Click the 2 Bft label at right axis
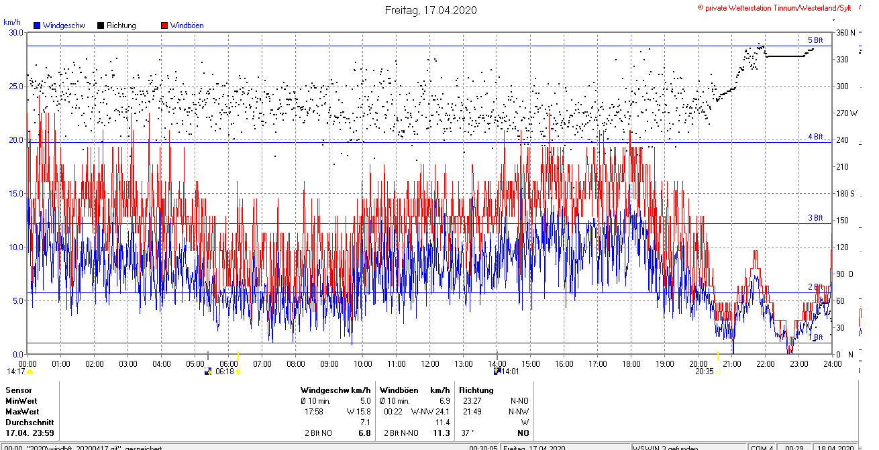879x450 pixels. pos(815,287)
